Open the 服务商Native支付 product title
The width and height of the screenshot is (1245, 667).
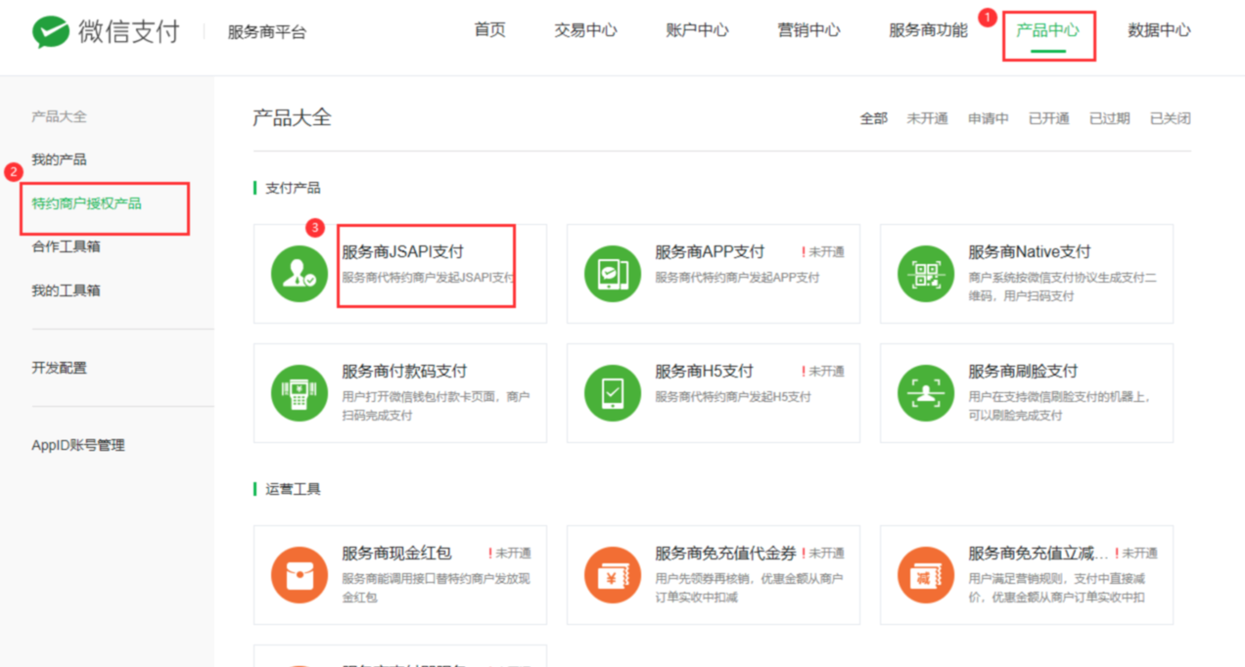click(x=1030, y=252)
